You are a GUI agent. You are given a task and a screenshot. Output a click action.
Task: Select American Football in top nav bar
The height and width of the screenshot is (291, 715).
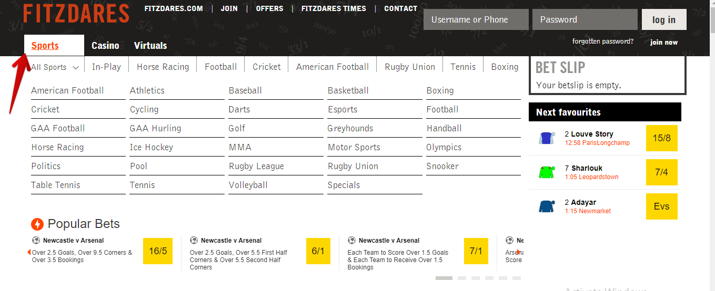tap(333, 67)
